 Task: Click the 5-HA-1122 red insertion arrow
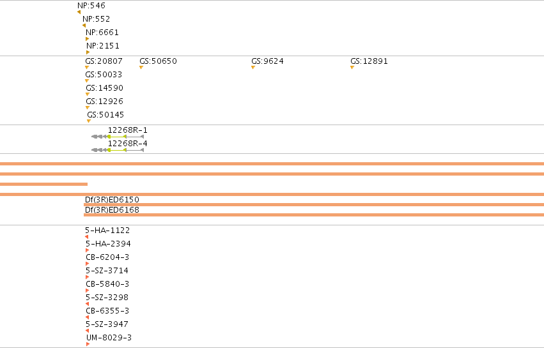(x=87, y=237)
